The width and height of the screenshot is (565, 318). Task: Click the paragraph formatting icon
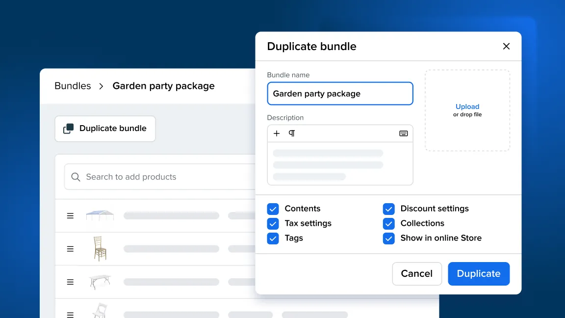coord(292,133)
